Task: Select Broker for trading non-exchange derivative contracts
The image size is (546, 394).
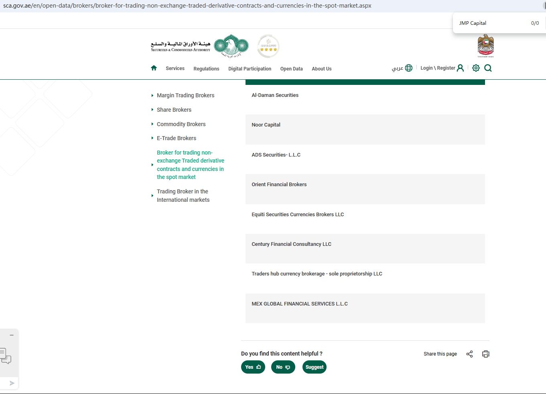Action: (191, 165)
